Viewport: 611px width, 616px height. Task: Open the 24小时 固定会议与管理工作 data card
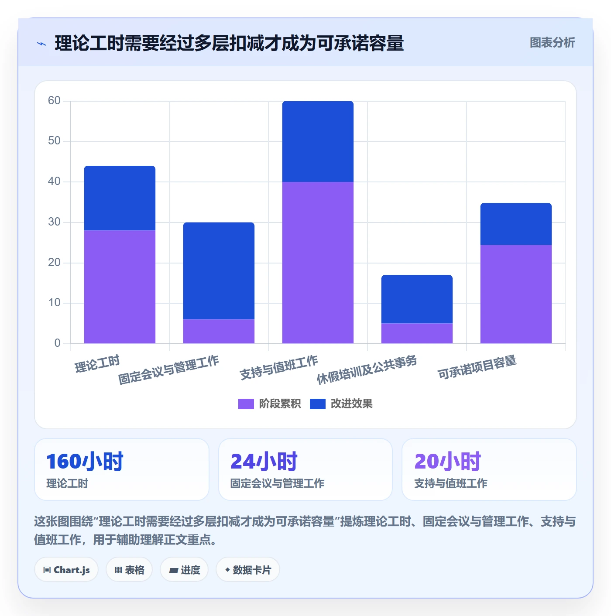pyautogui.click(x=305, y=469)
